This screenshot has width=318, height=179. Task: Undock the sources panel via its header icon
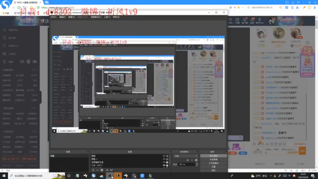(x=170, y=152)
